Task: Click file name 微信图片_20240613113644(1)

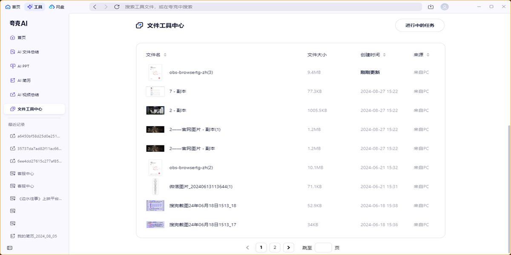Action: 201,187
